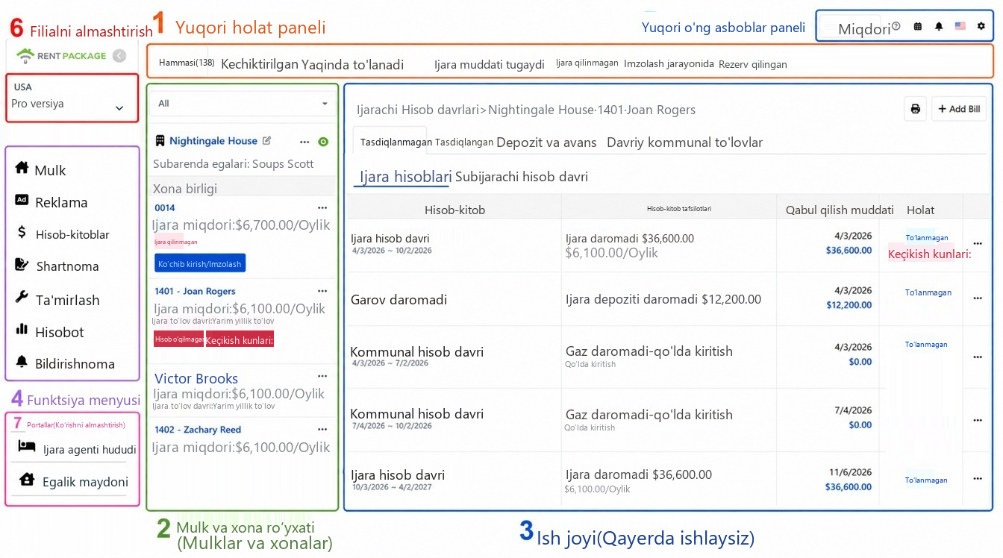Select the Yaqinda to'lanadi status filter

coord(352,64)
